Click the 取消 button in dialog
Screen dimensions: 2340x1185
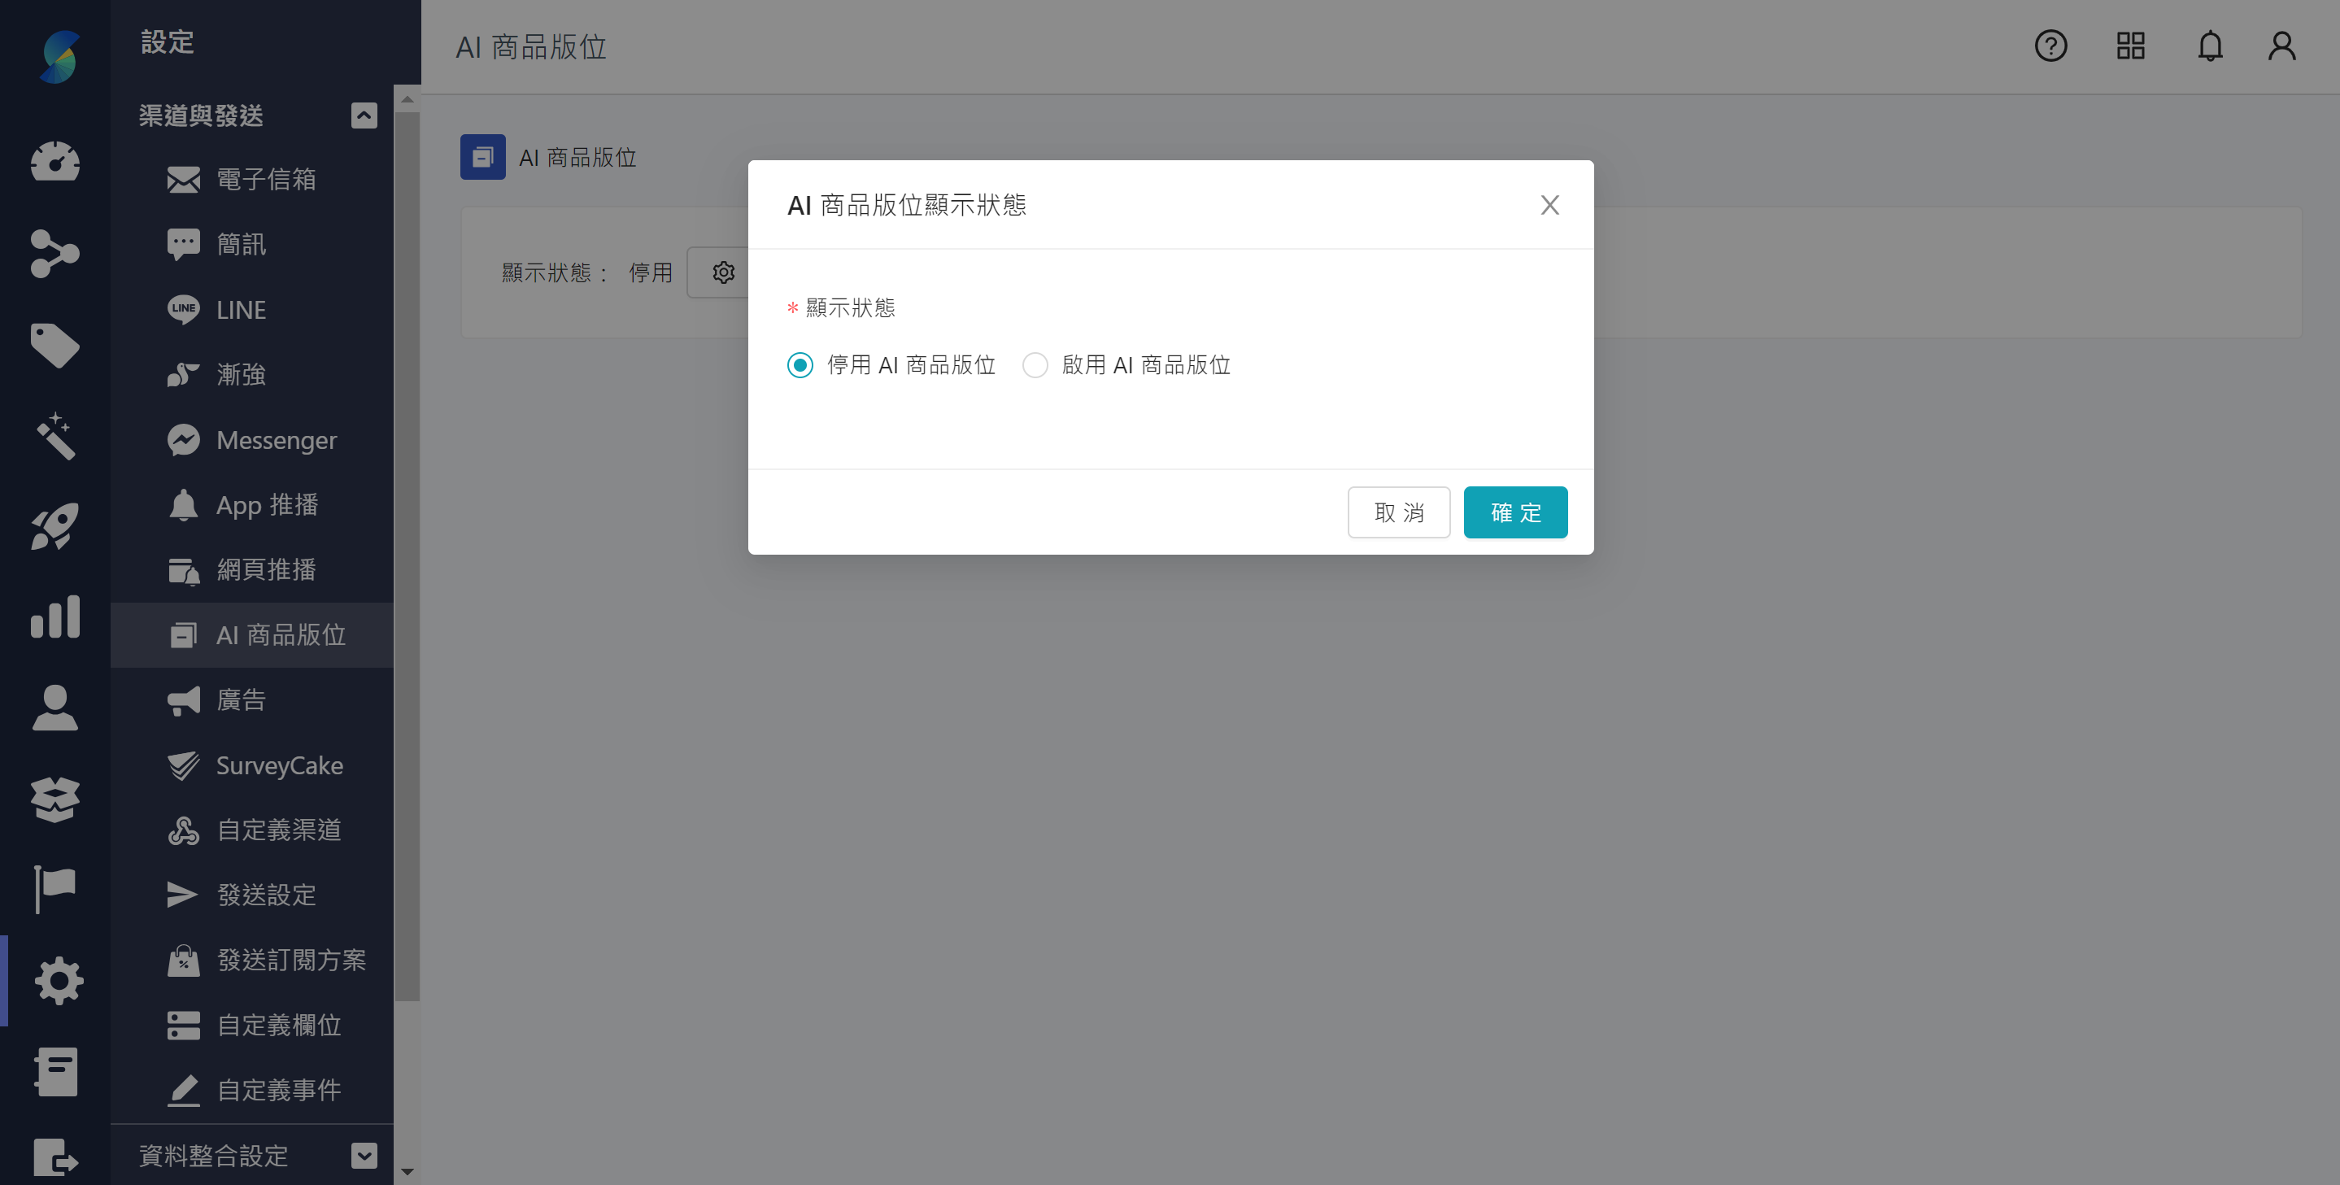[x=1399, y=512]
